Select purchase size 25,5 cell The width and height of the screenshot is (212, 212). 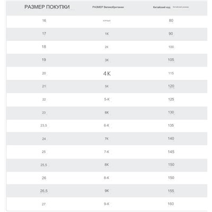click(43, 165)
